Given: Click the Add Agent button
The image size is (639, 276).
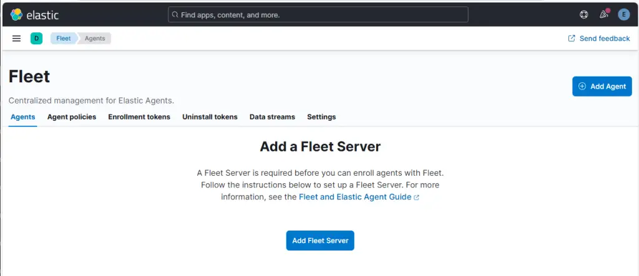Looking at the screenshot, I should click(602, 87).
